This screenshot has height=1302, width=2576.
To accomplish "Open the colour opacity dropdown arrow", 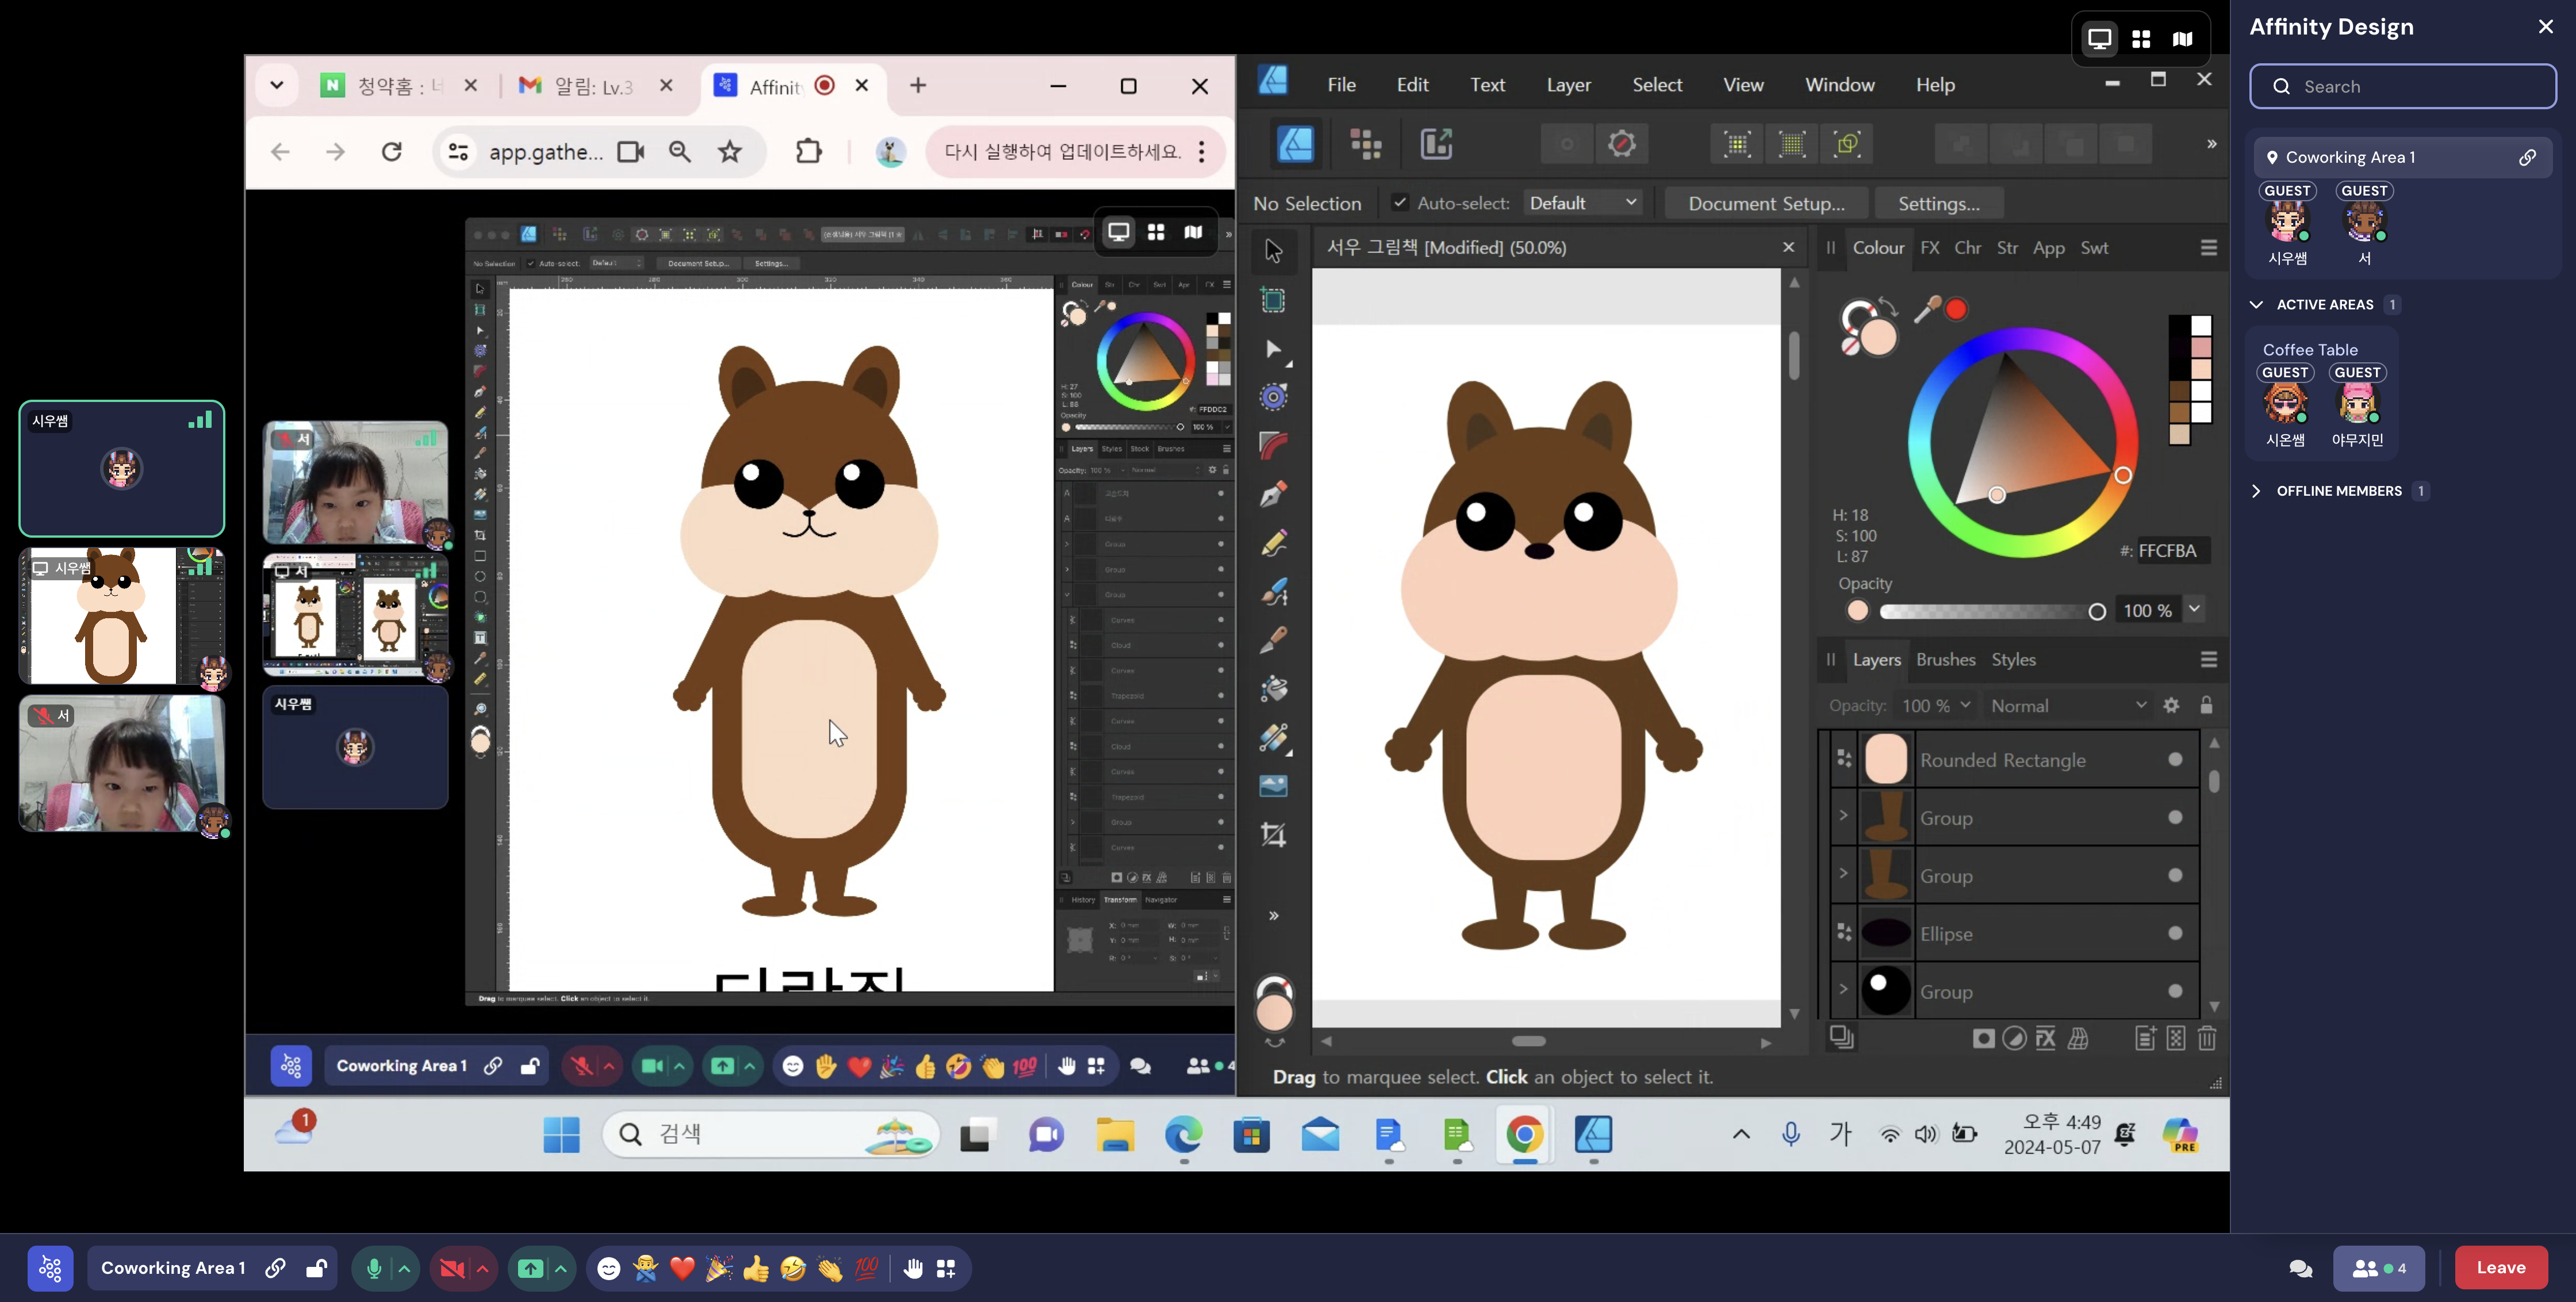I will point(2194,609).
